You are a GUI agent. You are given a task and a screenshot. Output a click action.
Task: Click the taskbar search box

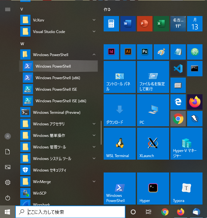(70, 212)
